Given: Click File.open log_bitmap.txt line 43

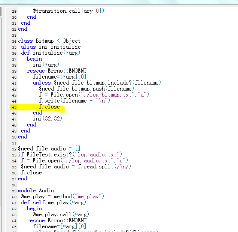Looking at the screenshot, I should coord(94,95).
